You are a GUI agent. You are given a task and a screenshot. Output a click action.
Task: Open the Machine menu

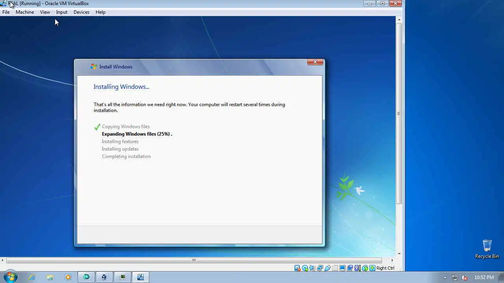[x=25, y=12]
